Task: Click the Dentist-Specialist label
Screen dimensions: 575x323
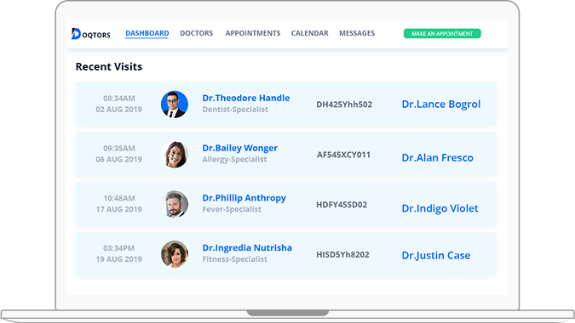Action: click(235, 110)
